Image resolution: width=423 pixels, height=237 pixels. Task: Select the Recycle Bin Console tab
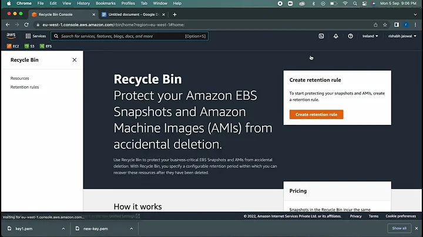63,15
